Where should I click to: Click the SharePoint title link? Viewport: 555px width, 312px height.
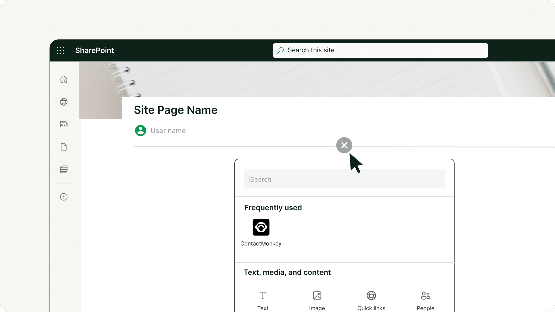(94, 50)
